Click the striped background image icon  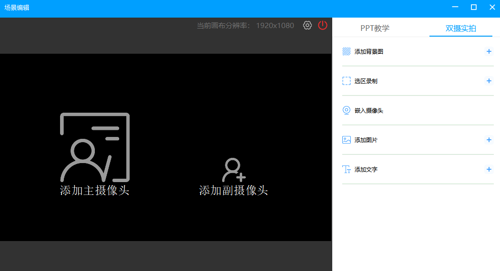click(347, 51)
